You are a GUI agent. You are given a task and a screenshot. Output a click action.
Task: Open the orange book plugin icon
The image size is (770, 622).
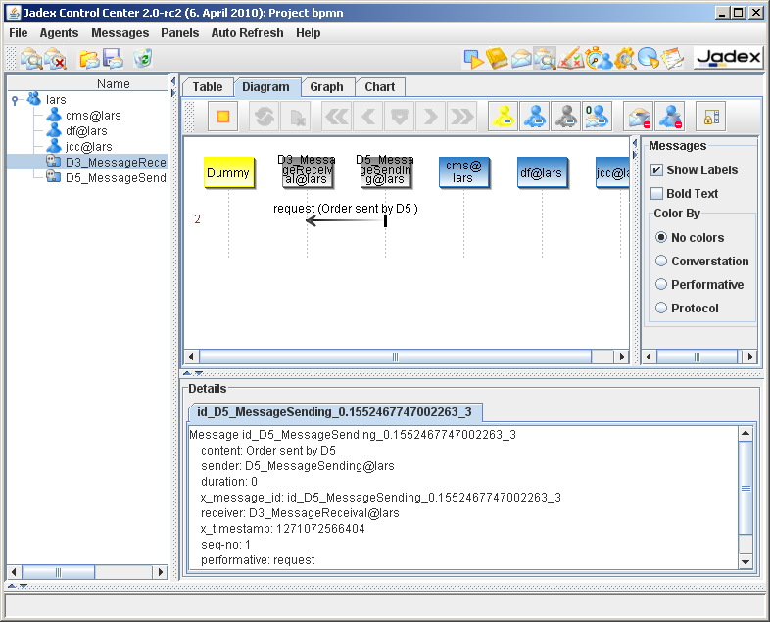[498, 59]
